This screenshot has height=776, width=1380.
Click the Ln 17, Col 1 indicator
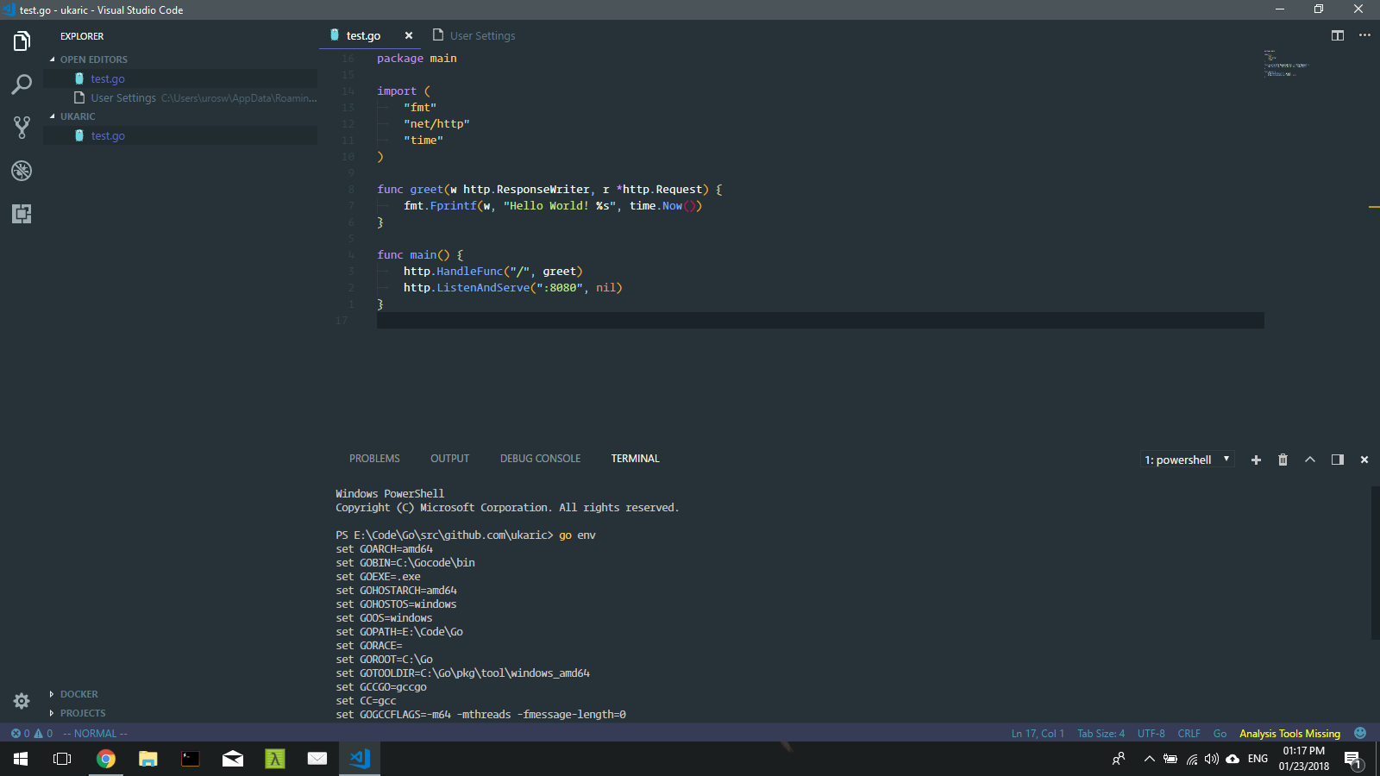pyautogui.click(x=1038, y=733)
